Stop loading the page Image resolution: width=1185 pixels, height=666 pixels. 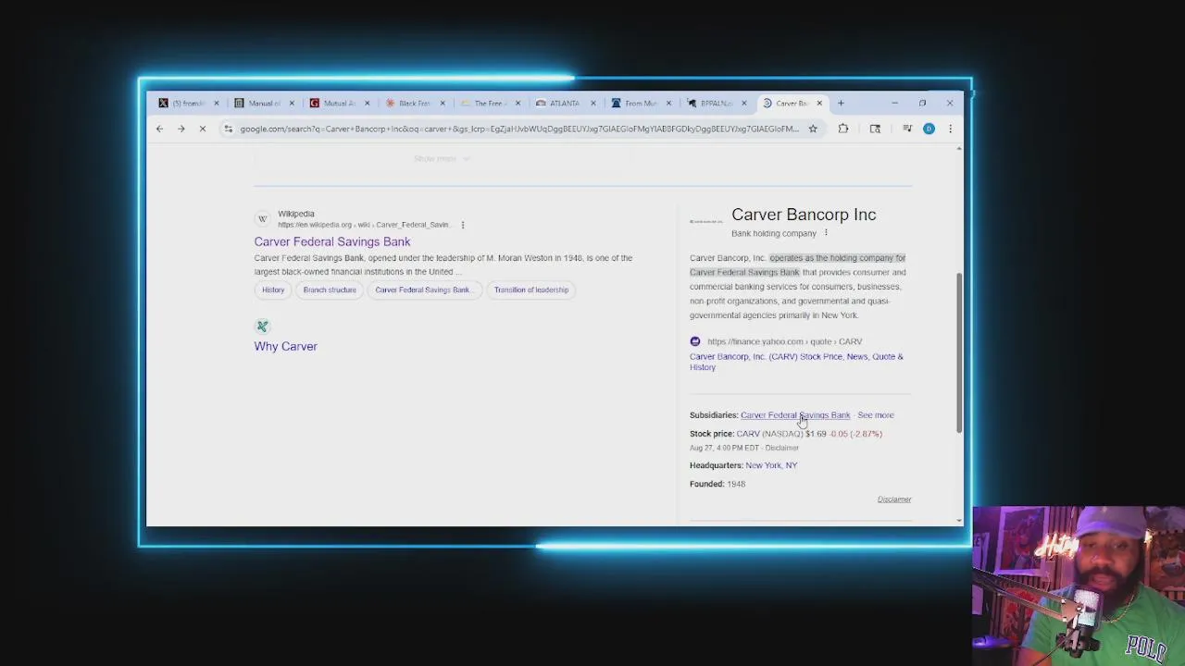pyautogui.click(x=203, y=129)
